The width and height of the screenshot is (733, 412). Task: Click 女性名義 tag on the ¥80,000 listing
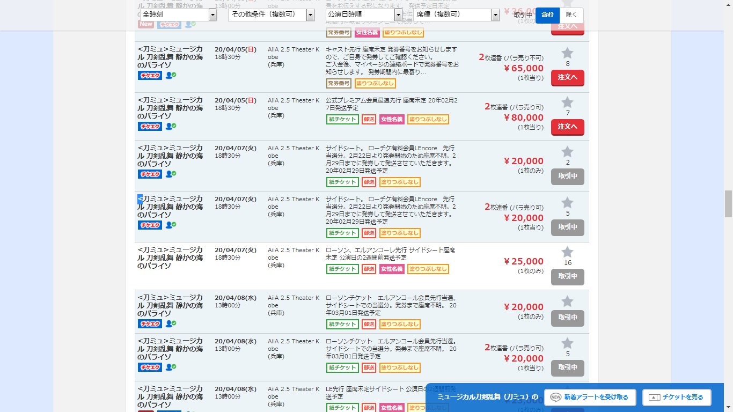click(392, 119)
